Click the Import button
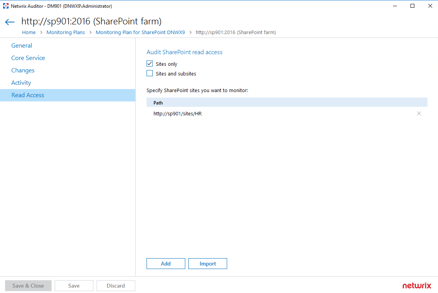This screenshot has height=293, width=438. pos(207,264)
